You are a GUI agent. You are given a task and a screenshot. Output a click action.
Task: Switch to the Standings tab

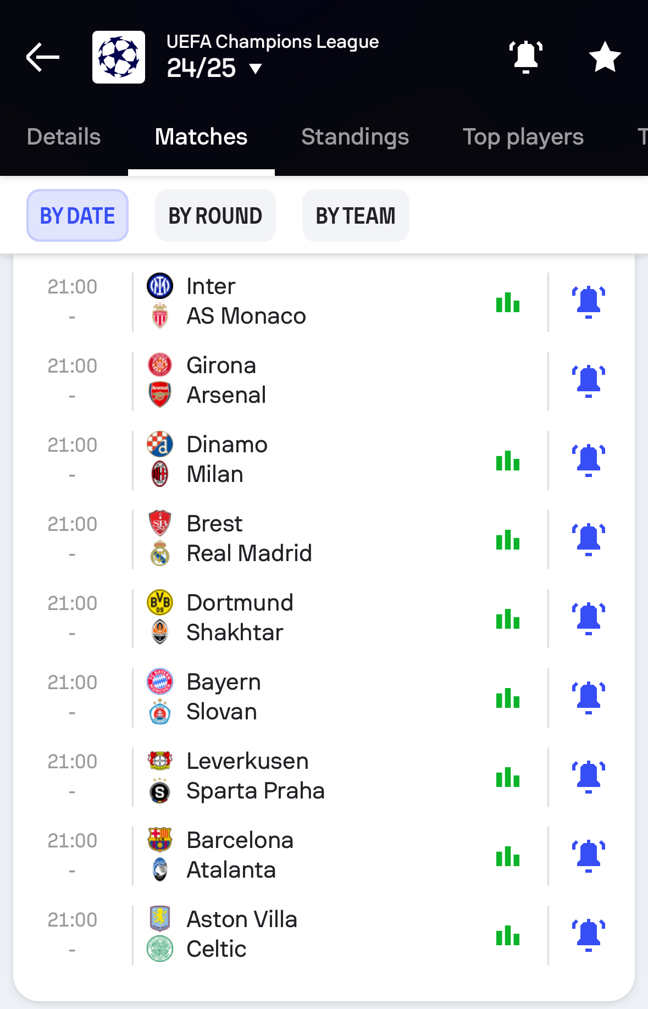[x=355, y=137]
